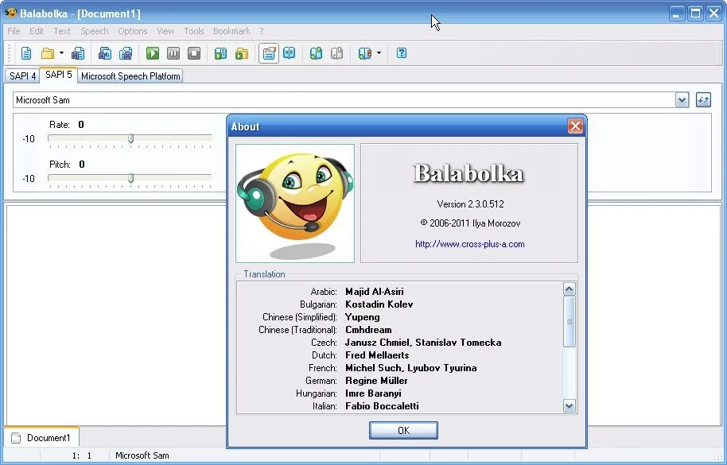The height and width of the screenshot is (465, 727).
Task: Open the Tools menu
Action: click(194, 31)
